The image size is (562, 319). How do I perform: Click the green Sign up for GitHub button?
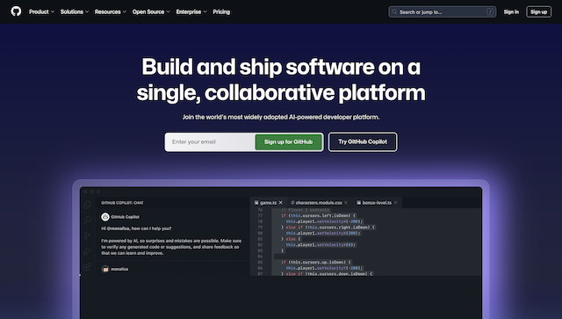[289, 142]
